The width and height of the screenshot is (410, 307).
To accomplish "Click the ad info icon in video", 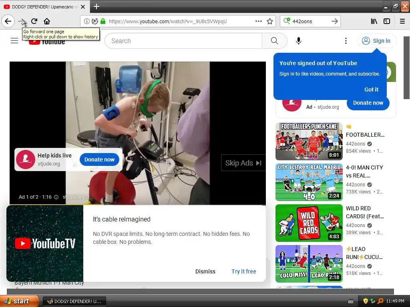I will click(56, 197).
